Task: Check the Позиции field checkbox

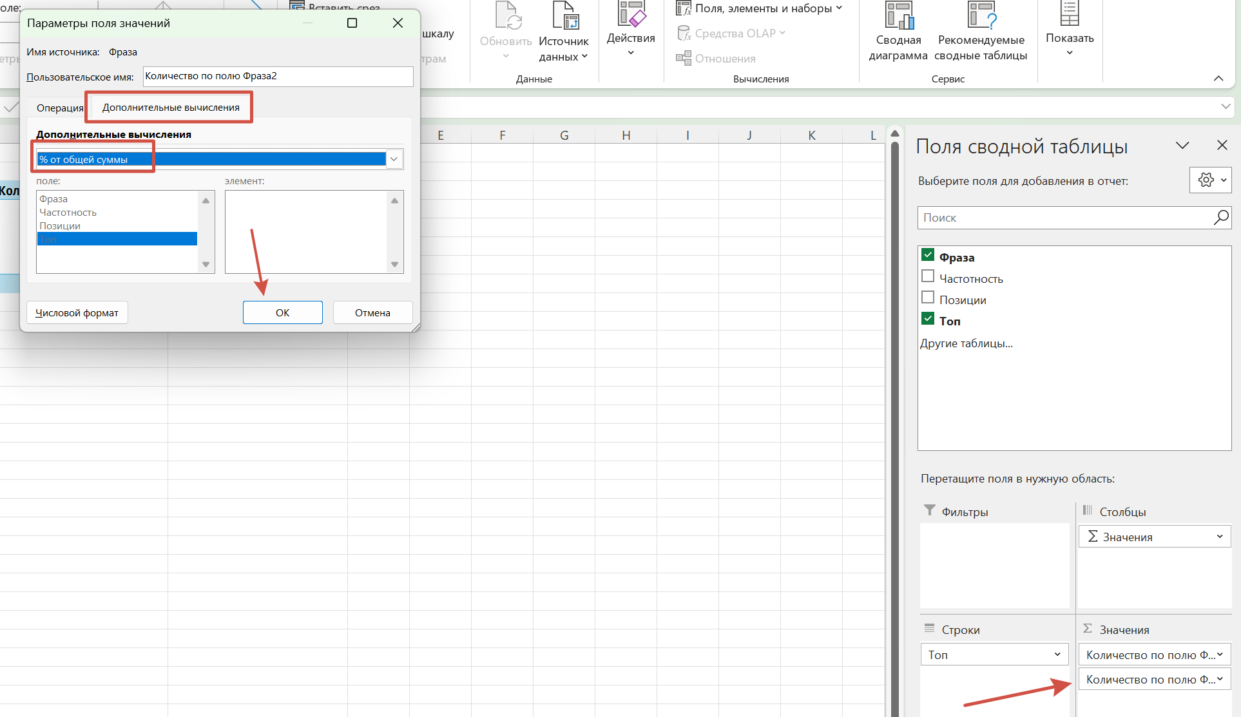Action: pos(928,298)
